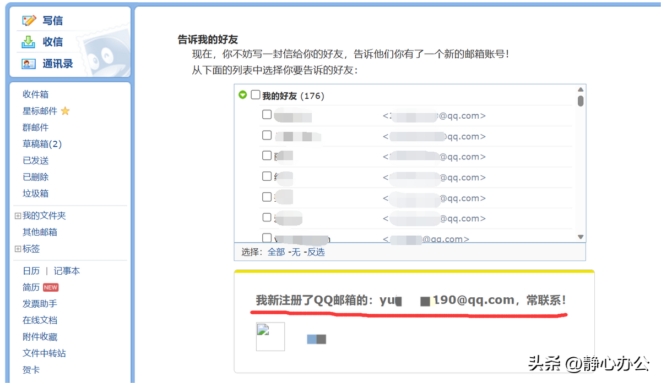Open 其他邮箱 in sidebar
The width and height of the screenshot is (661, 383).
(40, 232)
